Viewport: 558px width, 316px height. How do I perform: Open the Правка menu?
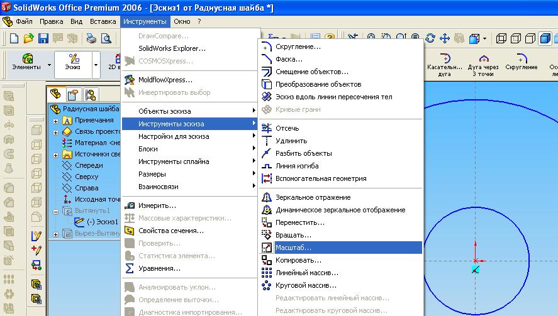51,21
